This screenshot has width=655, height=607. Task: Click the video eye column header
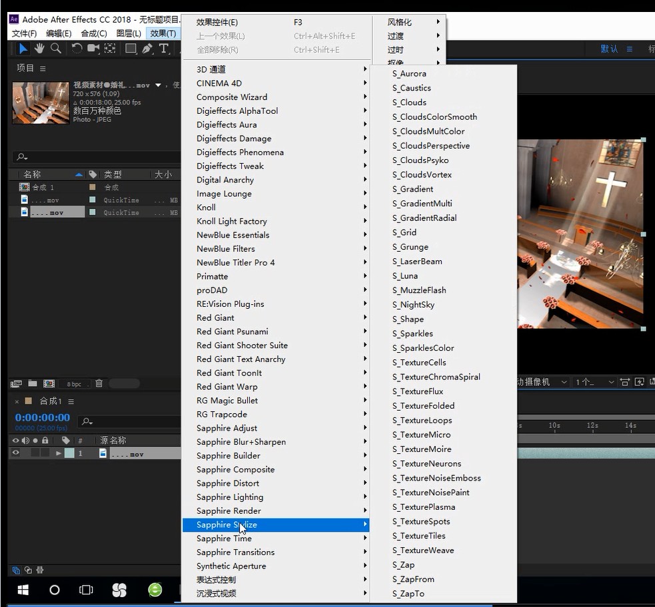[15, 440]
